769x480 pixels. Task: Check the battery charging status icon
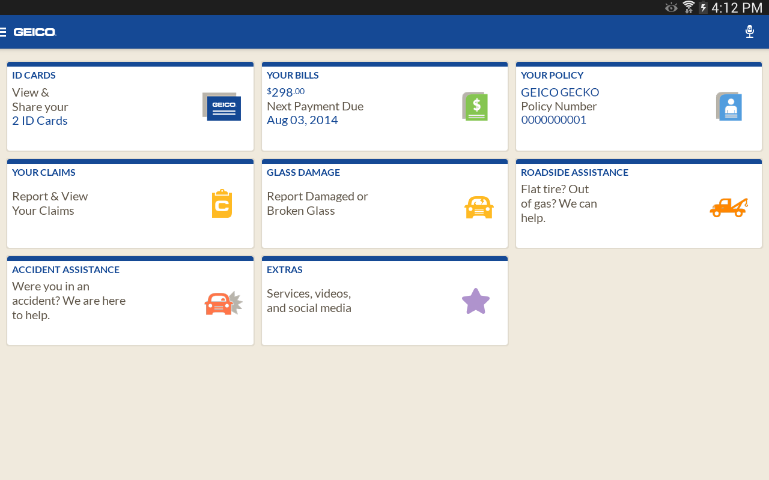click(x=703, y=7)
